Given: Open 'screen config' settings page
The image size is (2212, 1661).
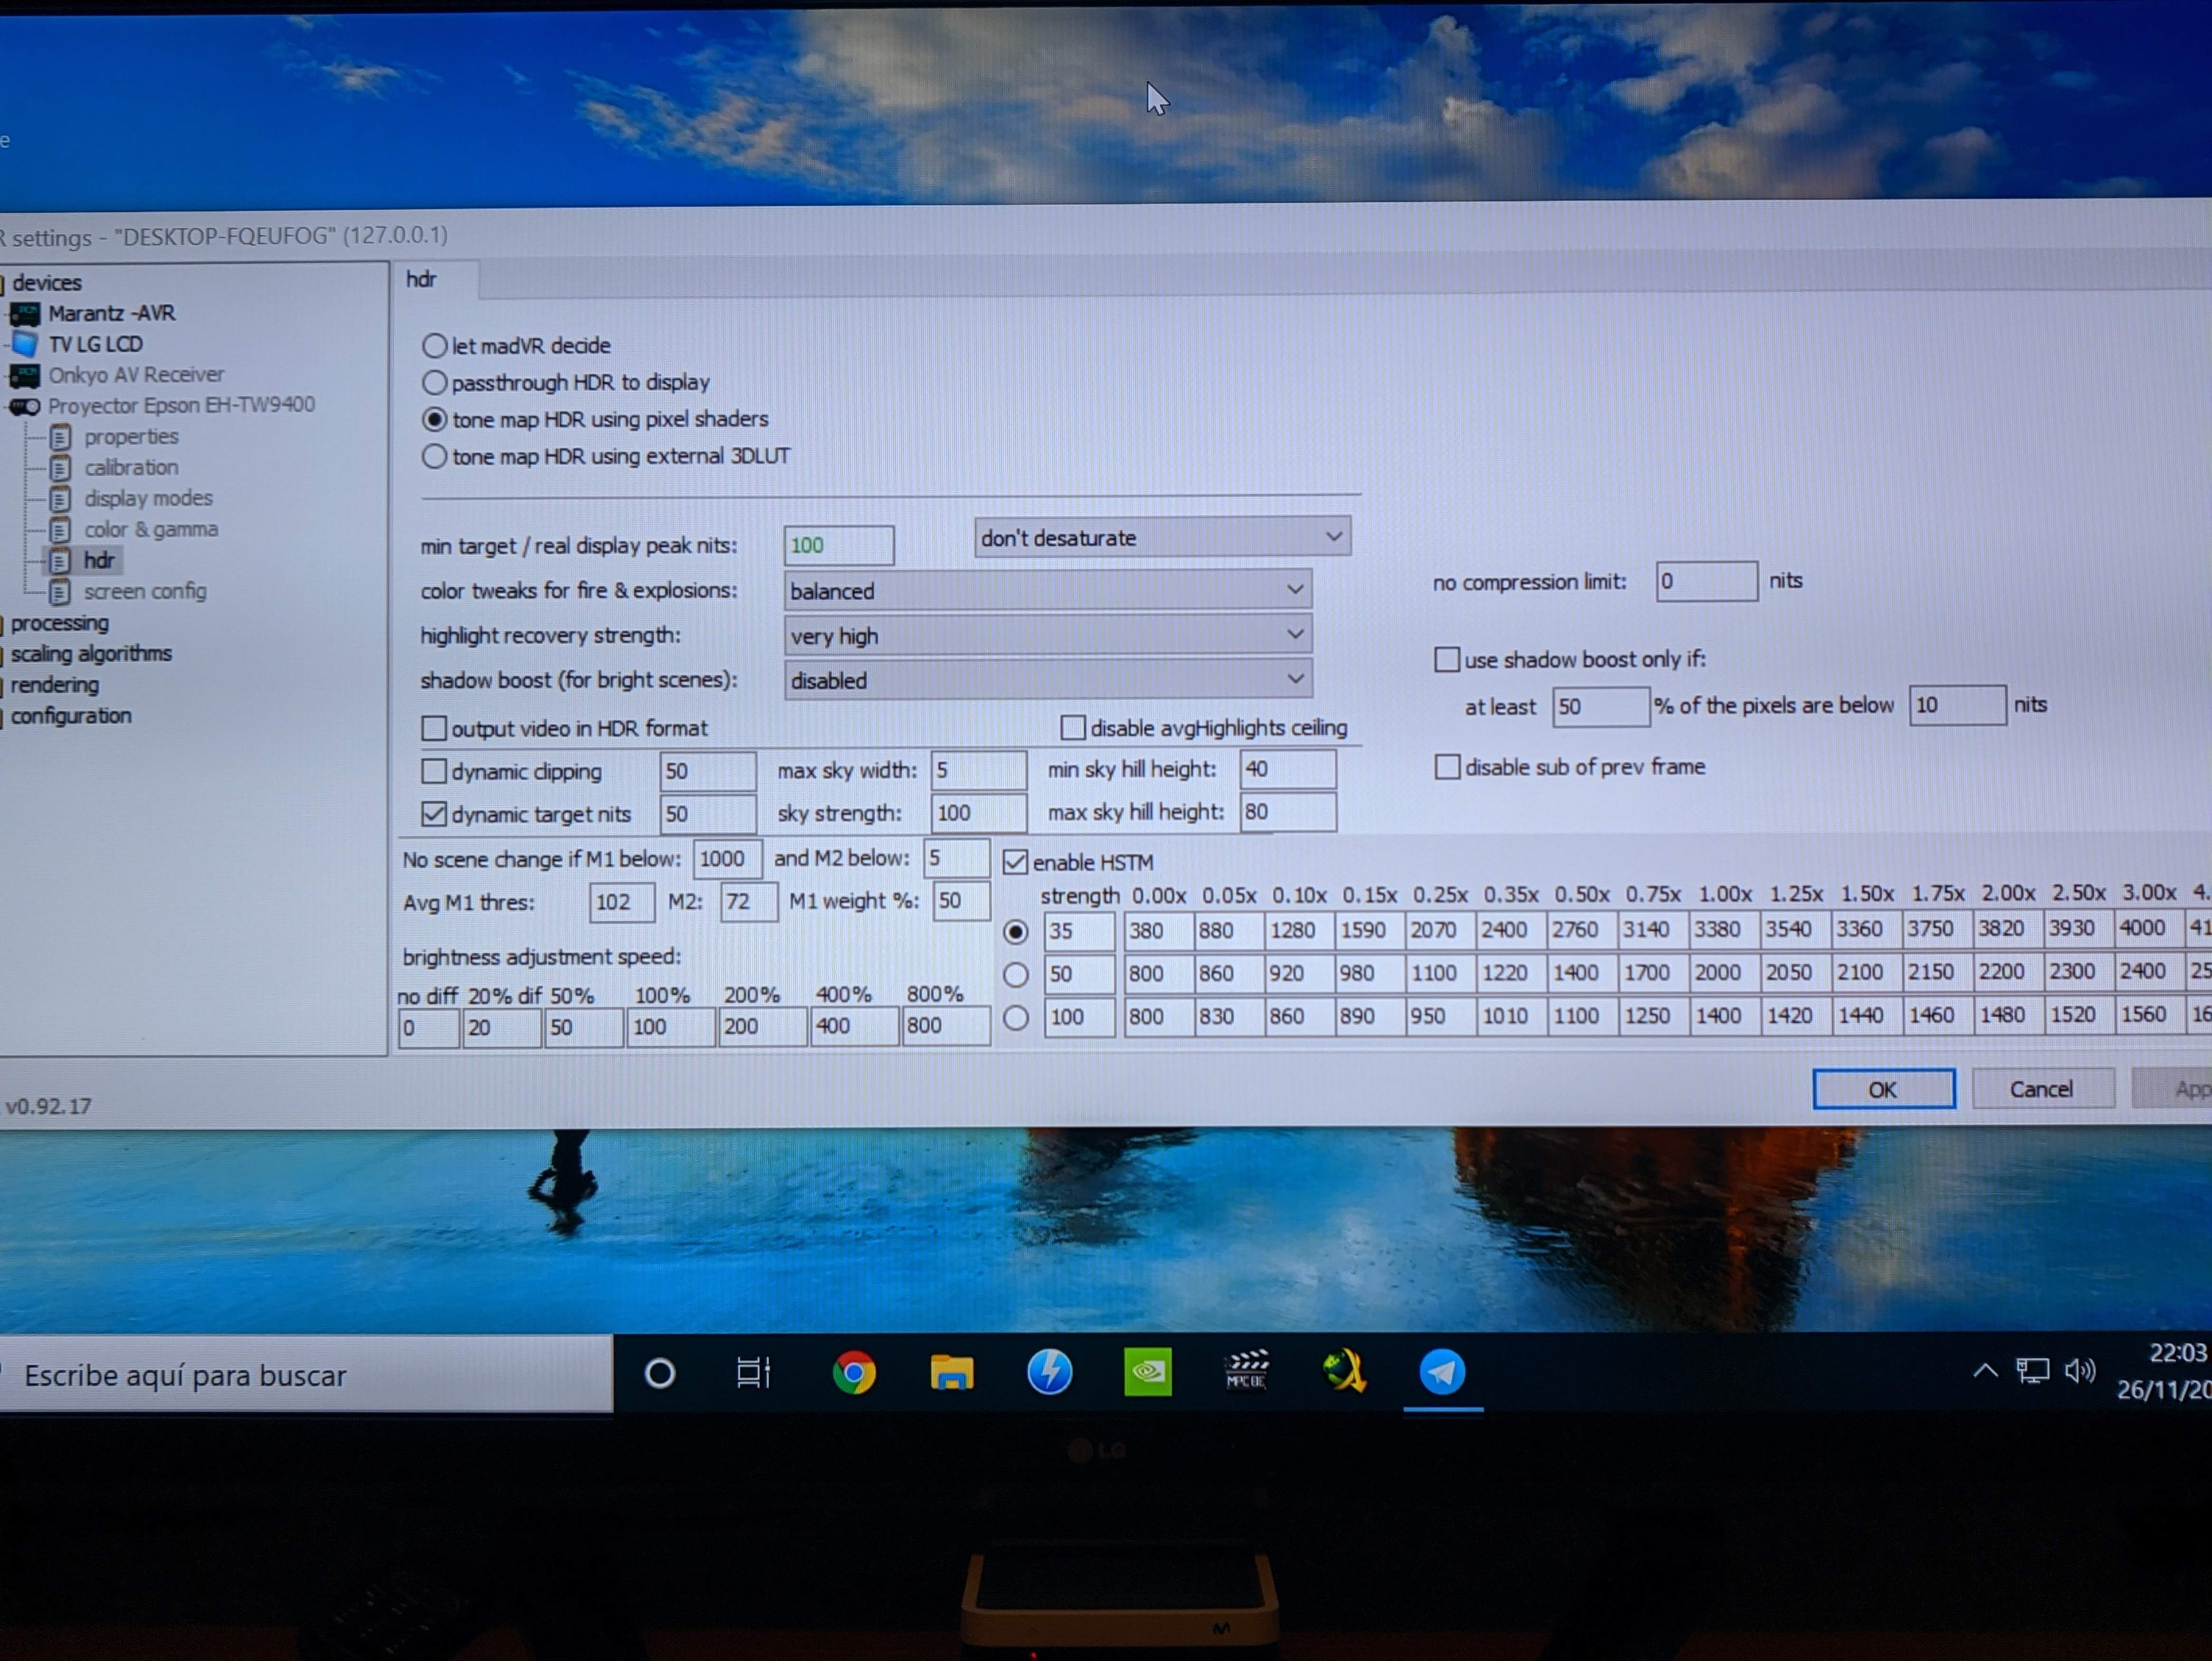Looking at the screenshot, I should pyautogui.click(x=145, y=591).
